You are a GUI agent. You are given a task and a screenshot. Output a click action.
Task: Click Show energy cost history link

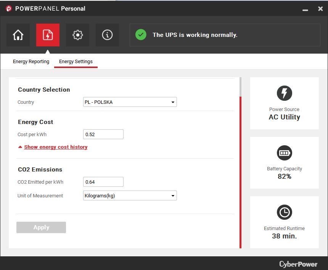[56, 147]
